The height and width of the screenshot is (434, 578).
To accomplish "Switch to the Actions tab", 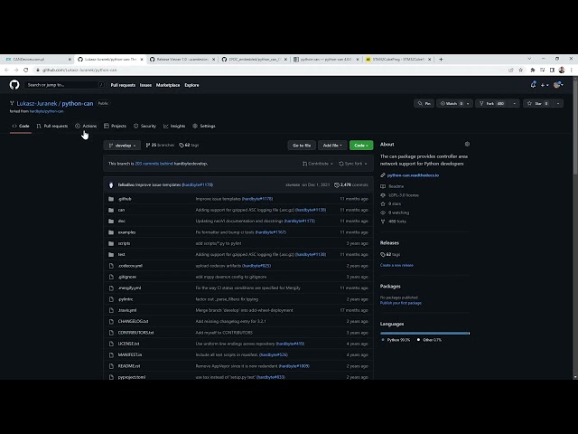I will pyautogui.click(x=86, y=127).
